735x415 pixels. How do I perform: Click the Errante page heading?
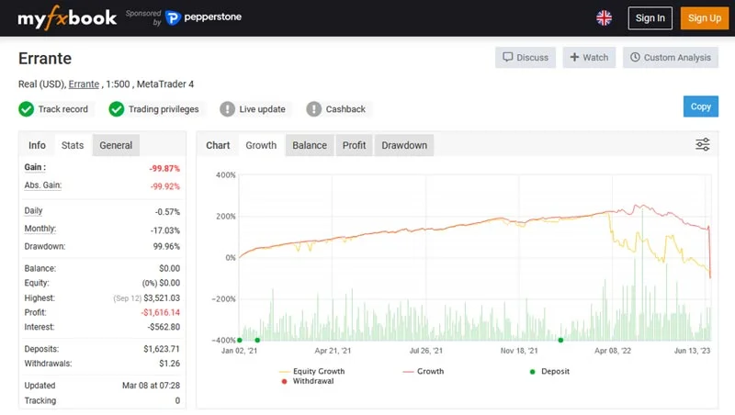pos(45,59)
